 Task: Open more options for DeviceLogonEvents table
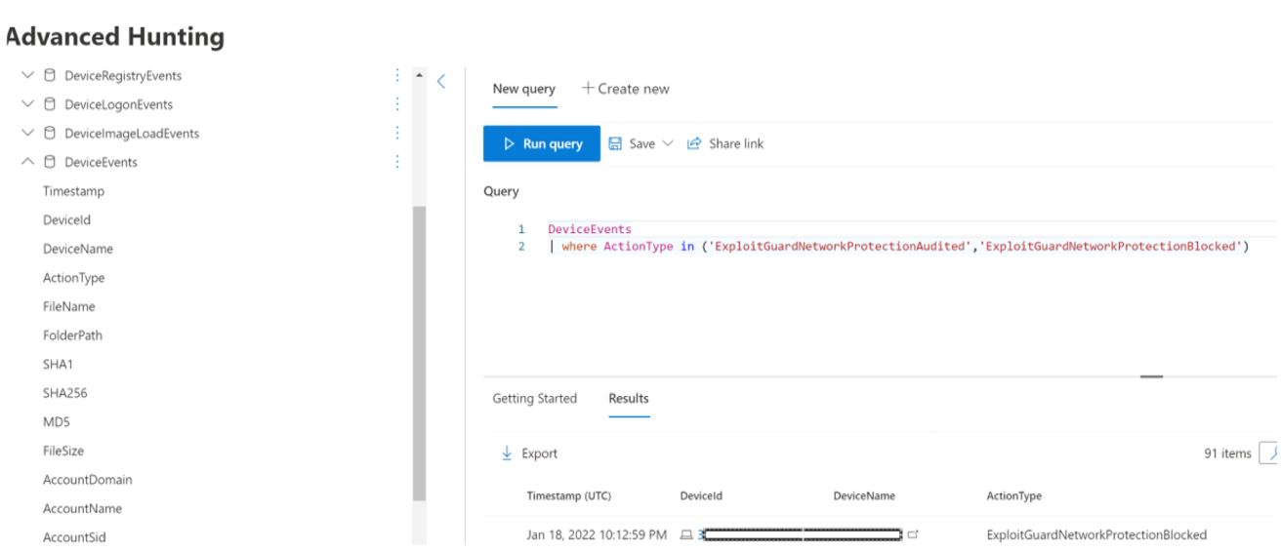click(x=397, y=104)
